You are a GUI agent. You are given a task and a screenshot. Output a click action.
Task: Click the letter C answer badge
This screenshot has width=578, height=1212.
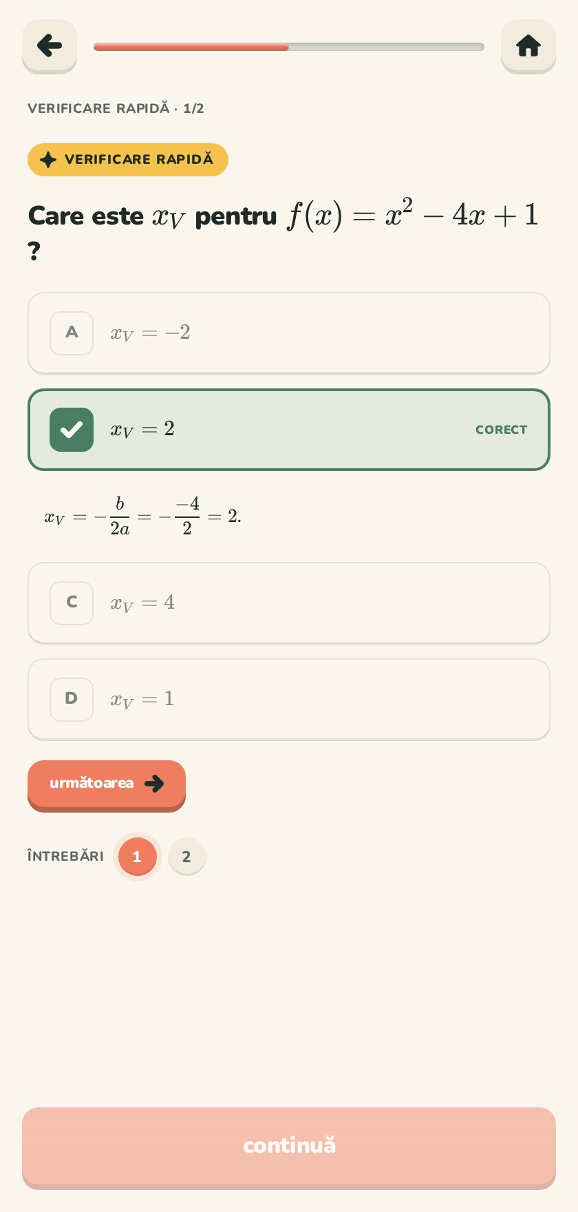tap(72, 603)
